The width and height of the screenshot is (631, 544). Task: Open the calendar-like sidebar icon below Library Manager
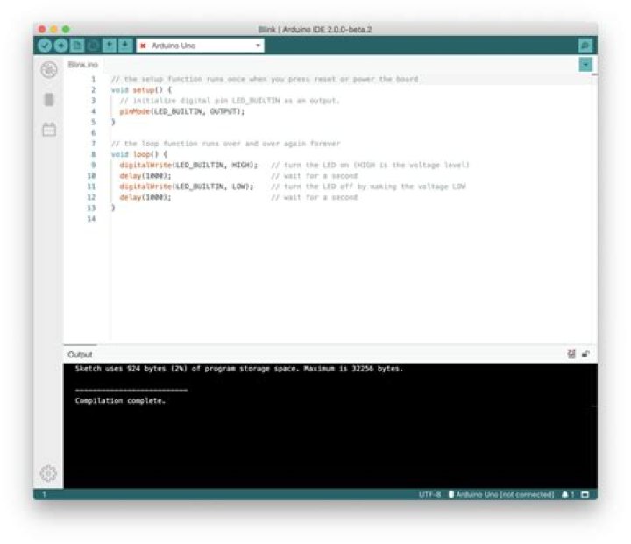pyautogui.click(x=49, y=129)
